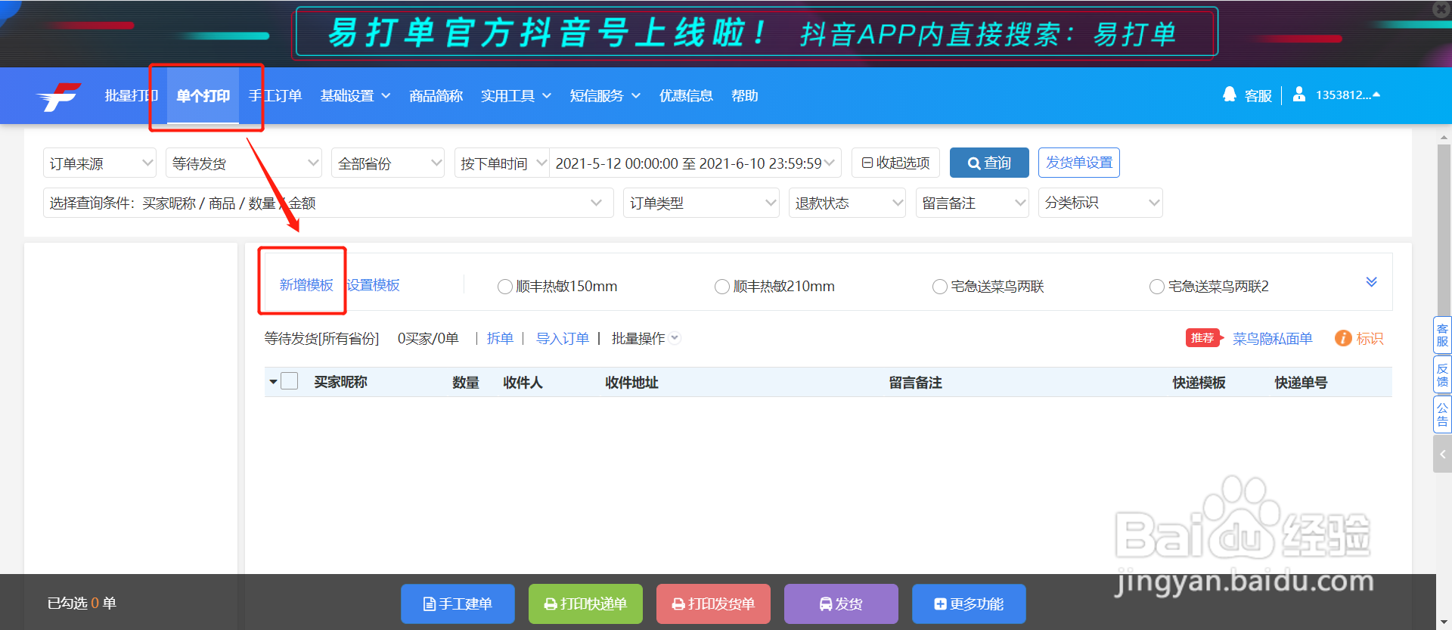
Task: Click the 设置模板 link
Action: (x=373, y=284)
